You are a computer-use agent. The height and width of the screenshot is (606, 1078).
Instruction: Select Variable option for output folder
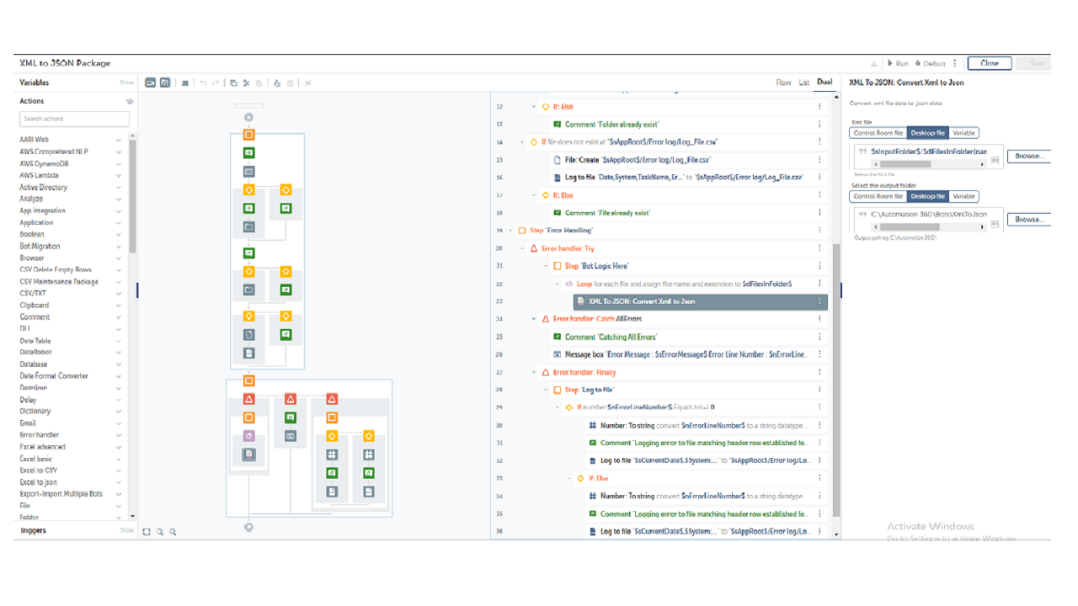tap(964, 196)
